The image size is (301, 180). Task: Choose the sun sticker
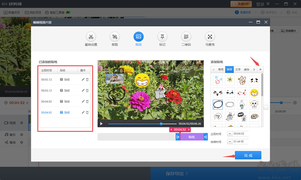[230, 80]
